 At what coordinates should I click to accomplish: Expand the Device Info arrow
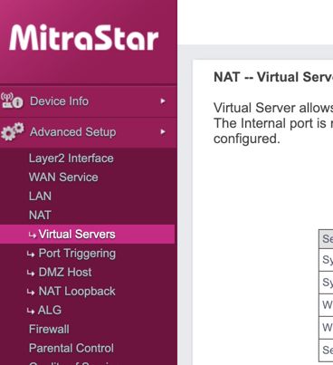point(163,101)
